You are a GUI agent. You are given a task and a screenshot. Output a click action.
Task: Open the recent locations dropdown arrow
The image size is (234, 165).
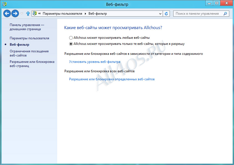(x=22, y=14)
